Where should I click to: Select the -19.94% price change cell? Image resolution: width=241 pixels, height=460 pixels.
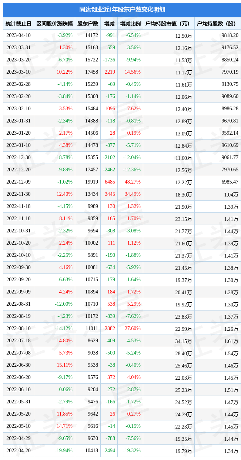click(64, 451)
